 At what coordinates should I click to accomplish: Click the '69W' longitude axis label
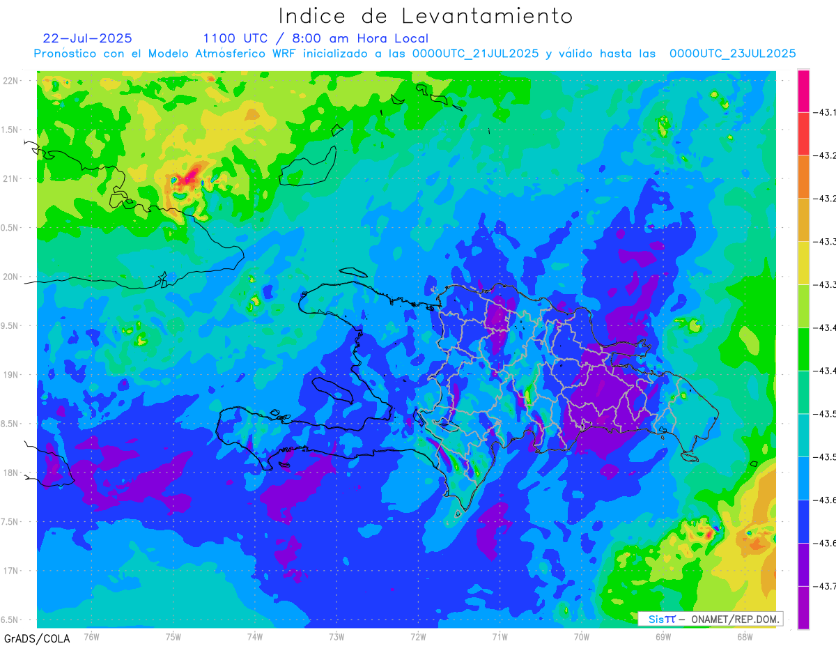[x=663, y=636]
